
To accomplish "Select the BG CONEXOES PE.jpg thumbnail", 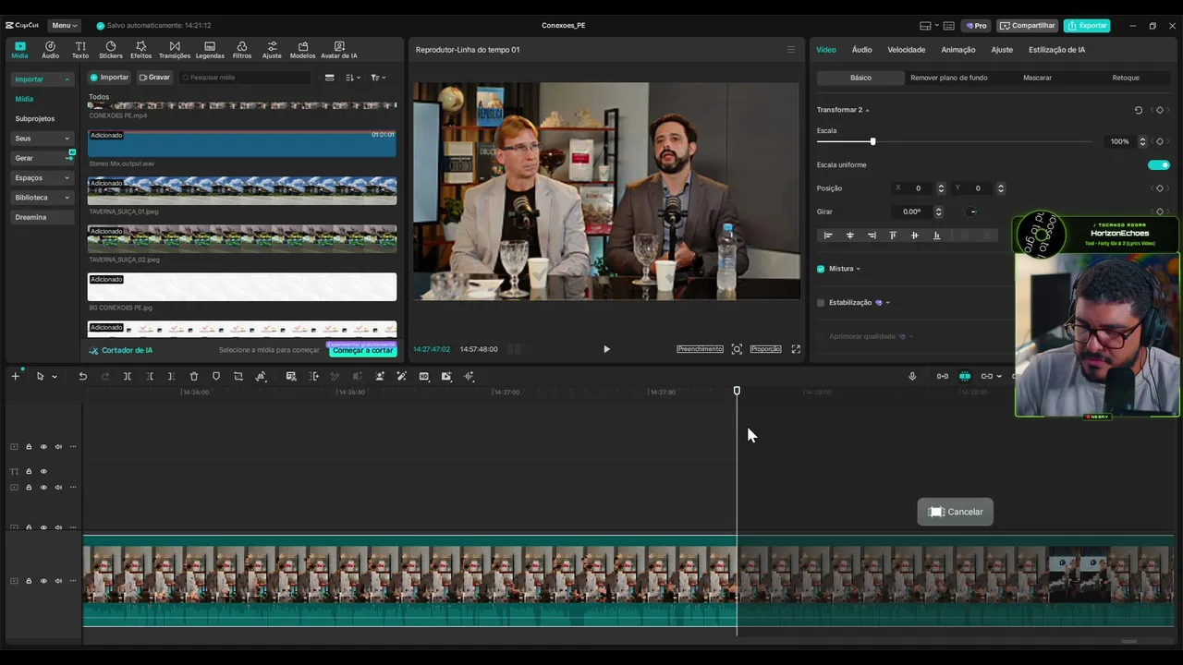I will pos(242,286).
